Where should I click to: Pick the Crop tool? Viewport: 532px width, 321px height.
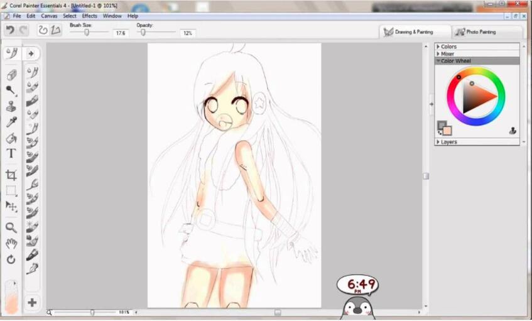coord(11,175)
